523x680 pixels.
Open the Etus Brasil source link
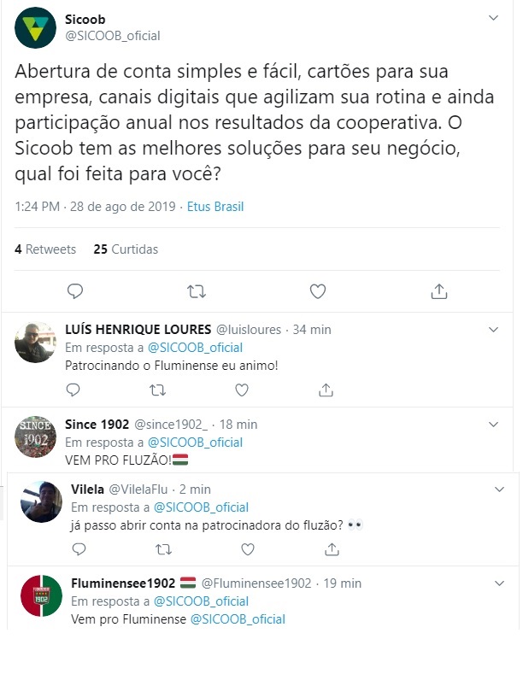[215, 207]
